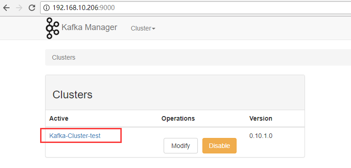
Task: Click the Clusters breadcrumb
Action: 63,57
